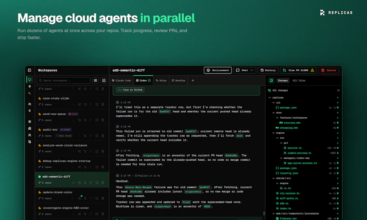Delete the case-study-slide workspace via trash icon
Viewport: 367px width, 220px height.
pos(103,105)
